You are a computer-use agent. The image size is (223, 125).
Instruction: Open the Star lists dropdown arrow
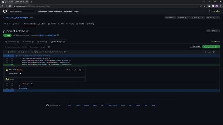[218, 18]
